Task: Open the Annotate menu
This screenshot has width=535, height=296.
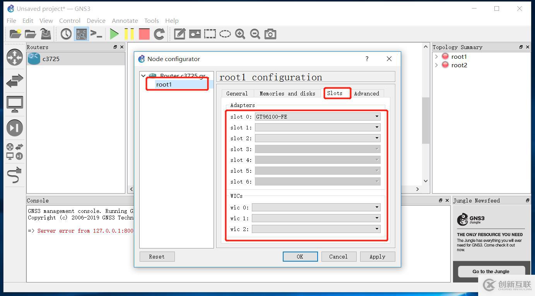Action: coord(125,21)
